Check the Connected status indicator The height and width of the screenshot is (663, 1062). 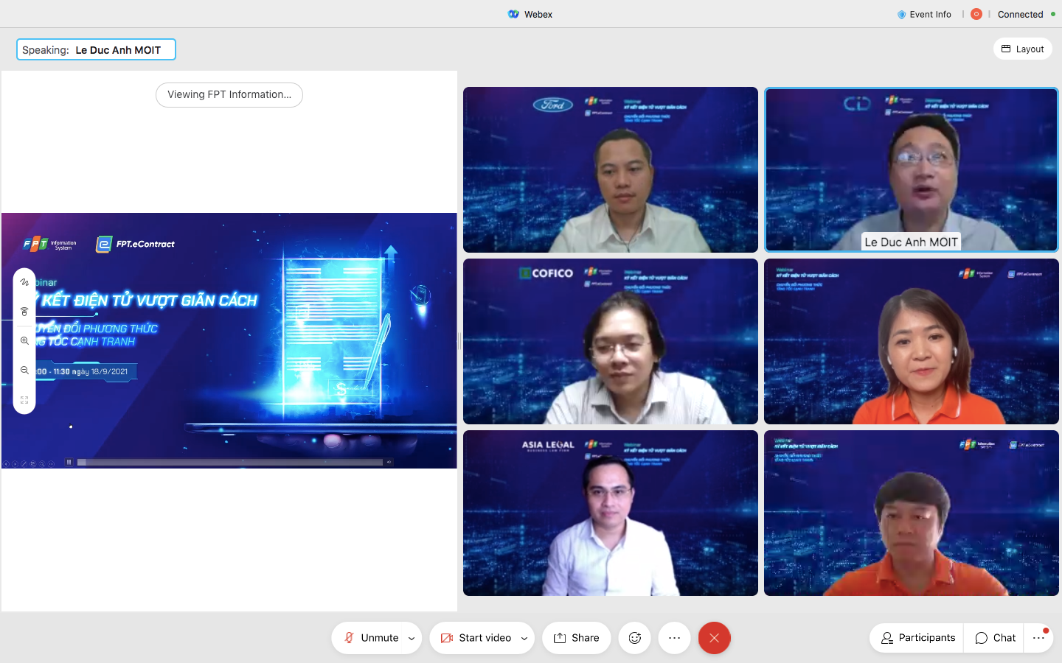(1026, 14)
